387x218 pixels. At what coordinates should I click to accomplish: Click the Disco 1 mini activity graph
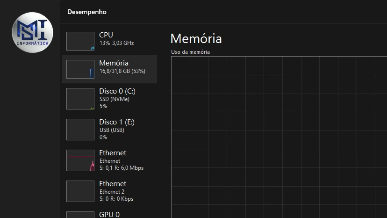80,130
